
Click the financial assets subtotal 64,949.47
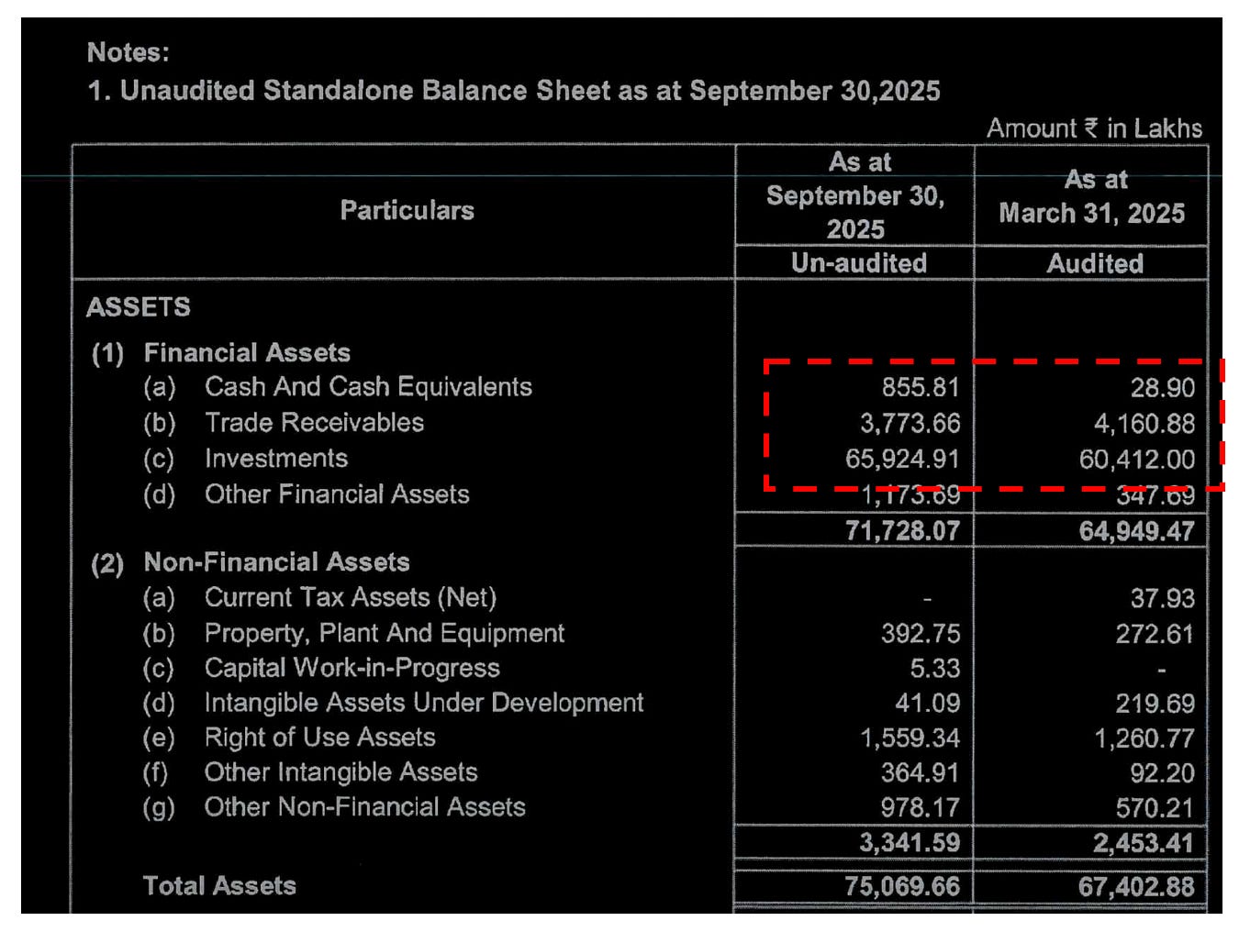coord(1137,531)
